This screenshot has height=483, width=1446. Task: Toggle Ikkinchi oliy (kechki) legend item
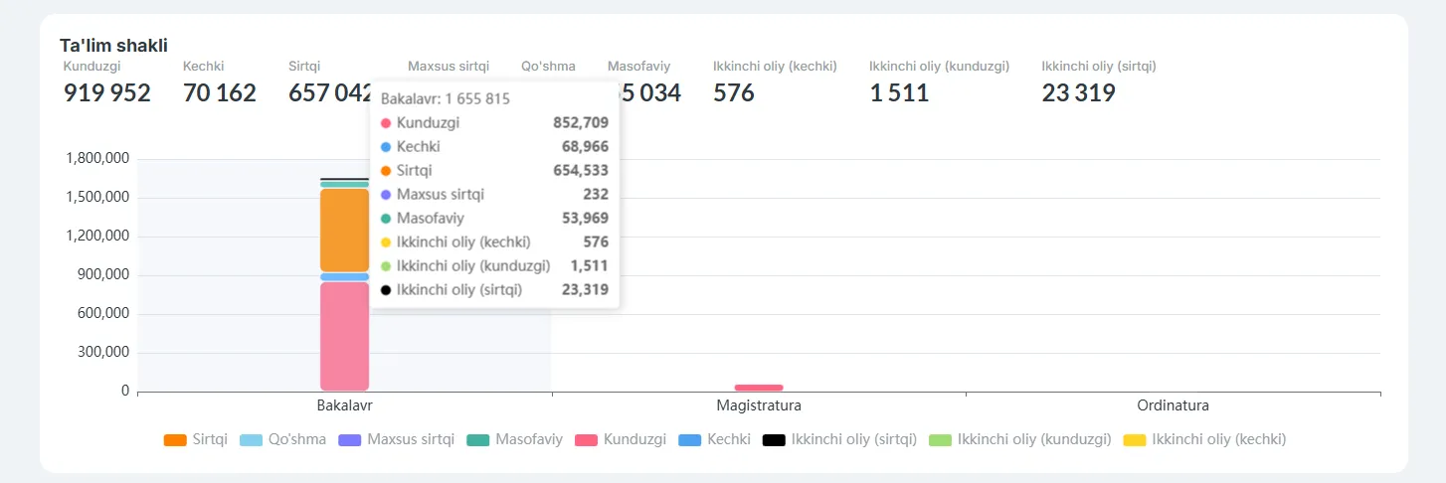1204,439
